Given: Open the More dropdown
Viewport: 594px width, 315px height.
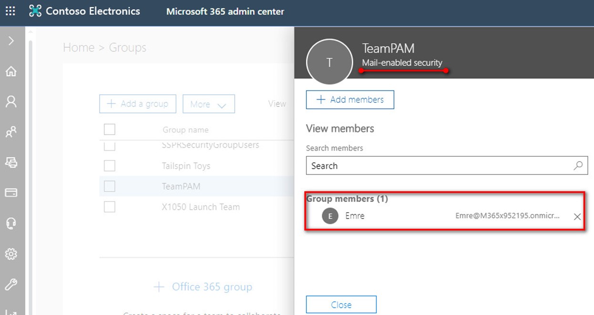Looking at the screenshot, I should [x=208, y=104].
